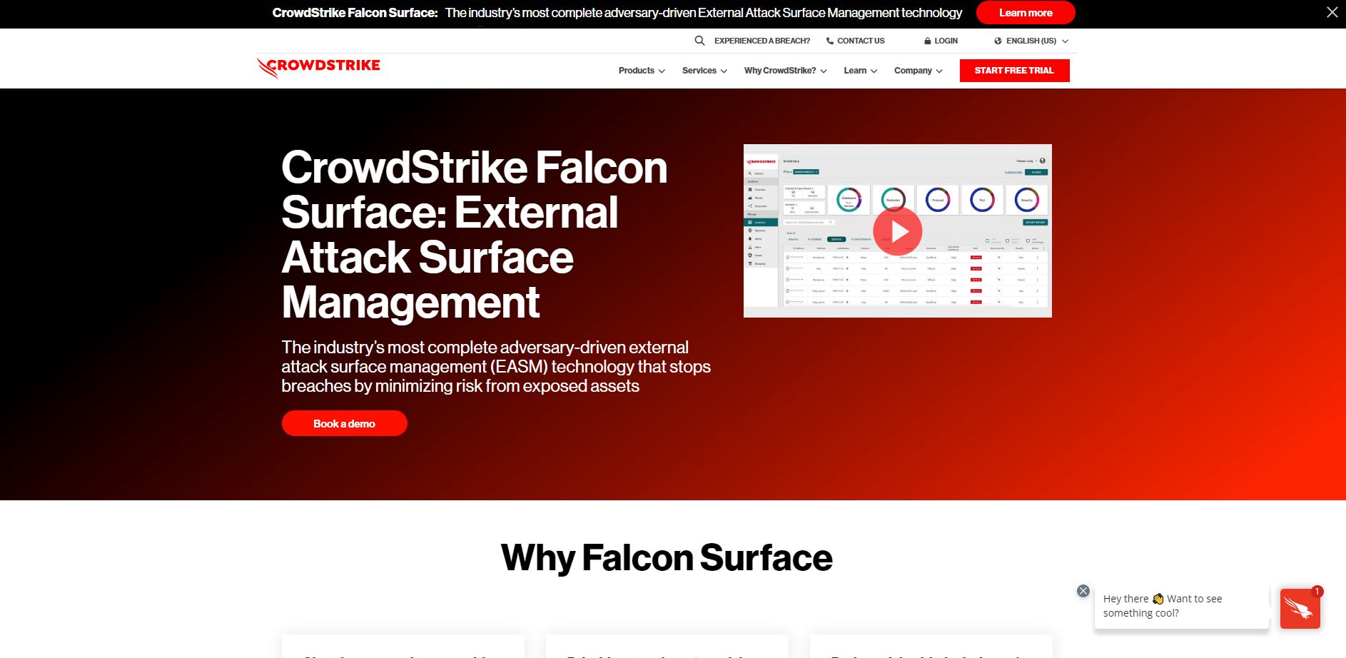Click the Learn chevron arrow

[x=874, y=71]
